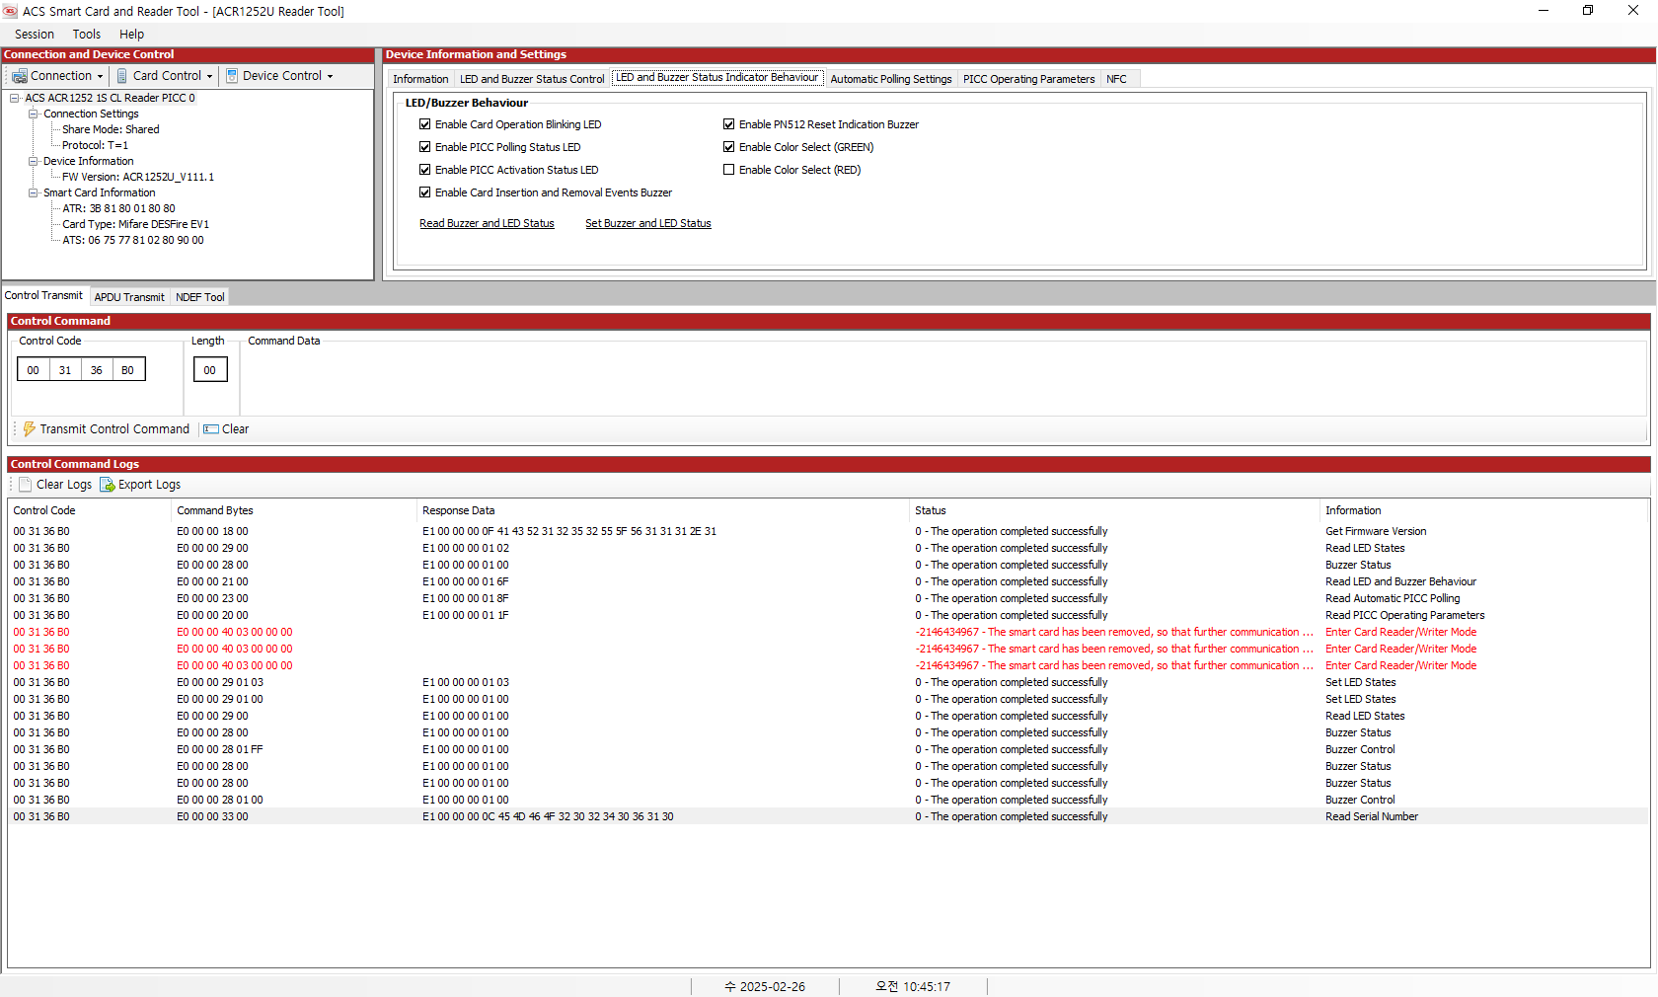The image size is (1658, 997).
Task: Open the Card Control dropdown arrow
Action: tap(209, 77)
